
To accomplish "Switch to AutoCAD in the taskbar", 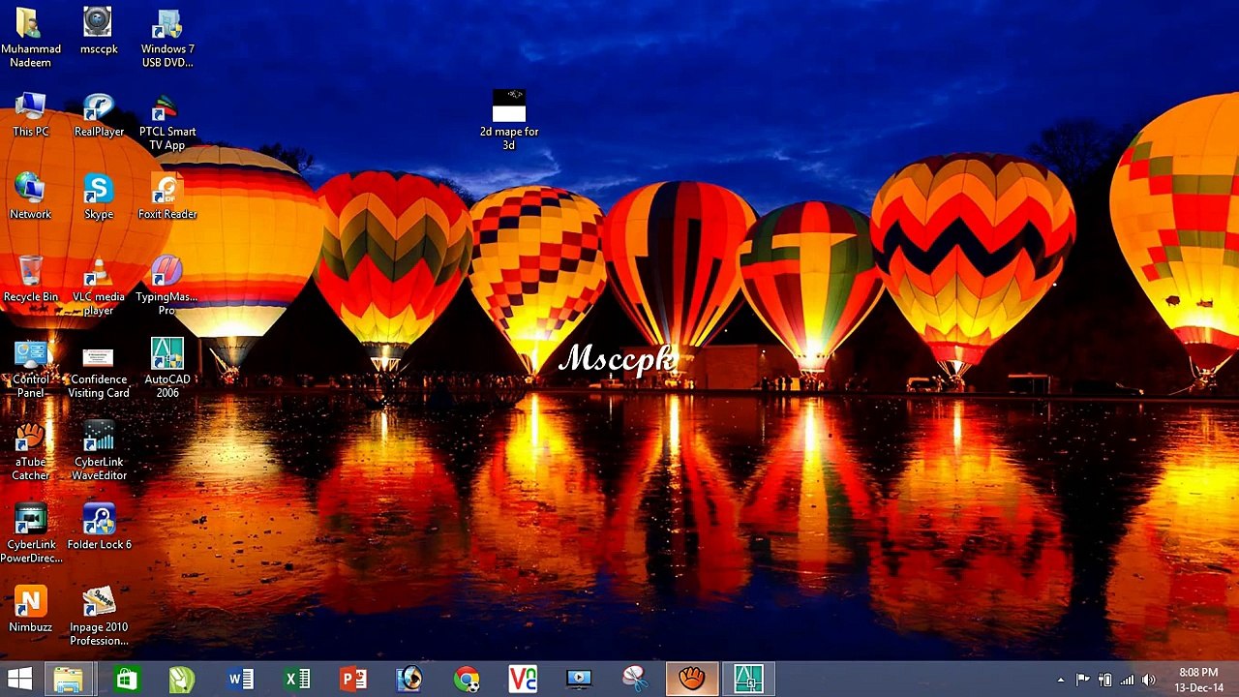I will click(x=748, y=679).
